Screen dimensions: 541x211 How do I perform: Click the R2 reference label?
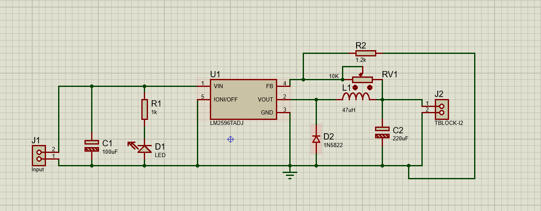(361, 45)
